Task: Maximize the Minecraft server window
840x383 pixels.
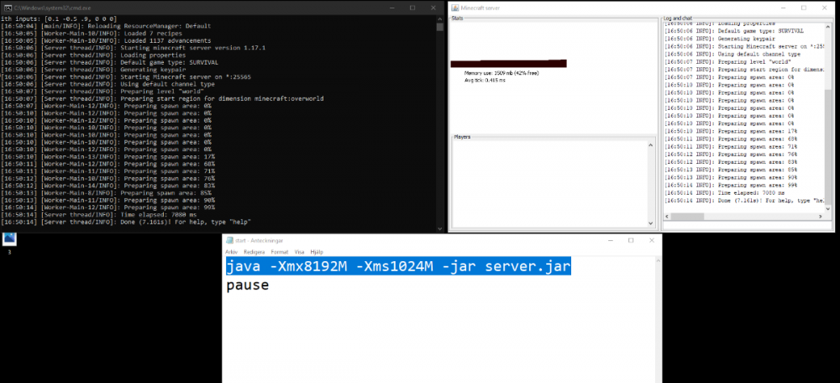Action: (x=803, y=8)
